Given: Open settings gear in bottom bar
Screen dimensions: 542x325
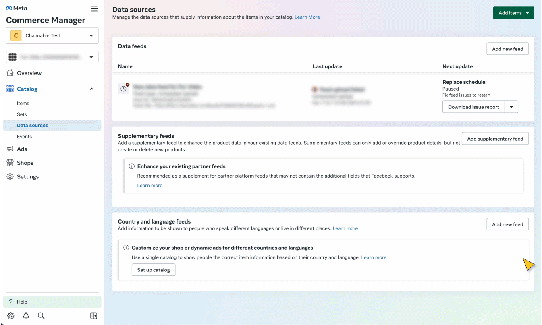Looking at the screenshot, I should (11, 316).
